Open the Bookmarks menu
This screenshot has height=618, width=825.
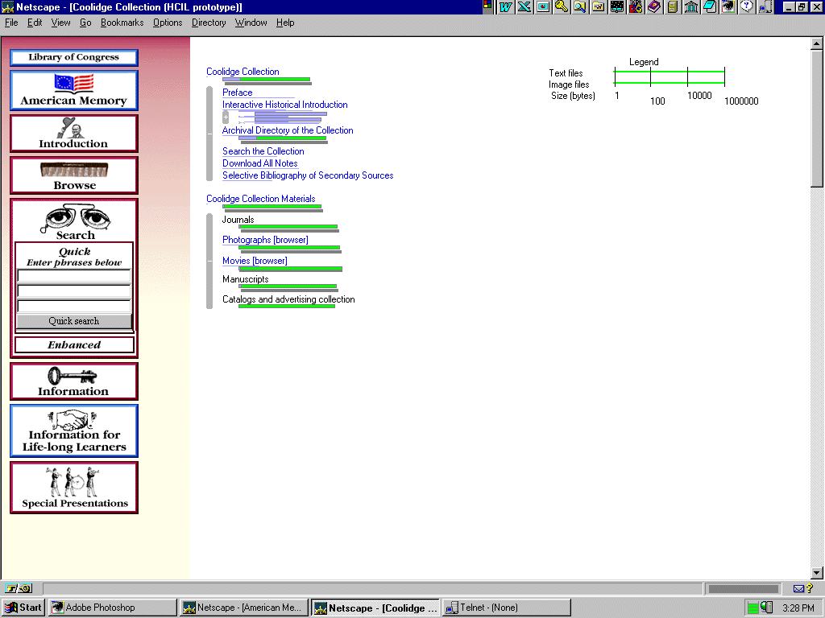click(122, 23)
